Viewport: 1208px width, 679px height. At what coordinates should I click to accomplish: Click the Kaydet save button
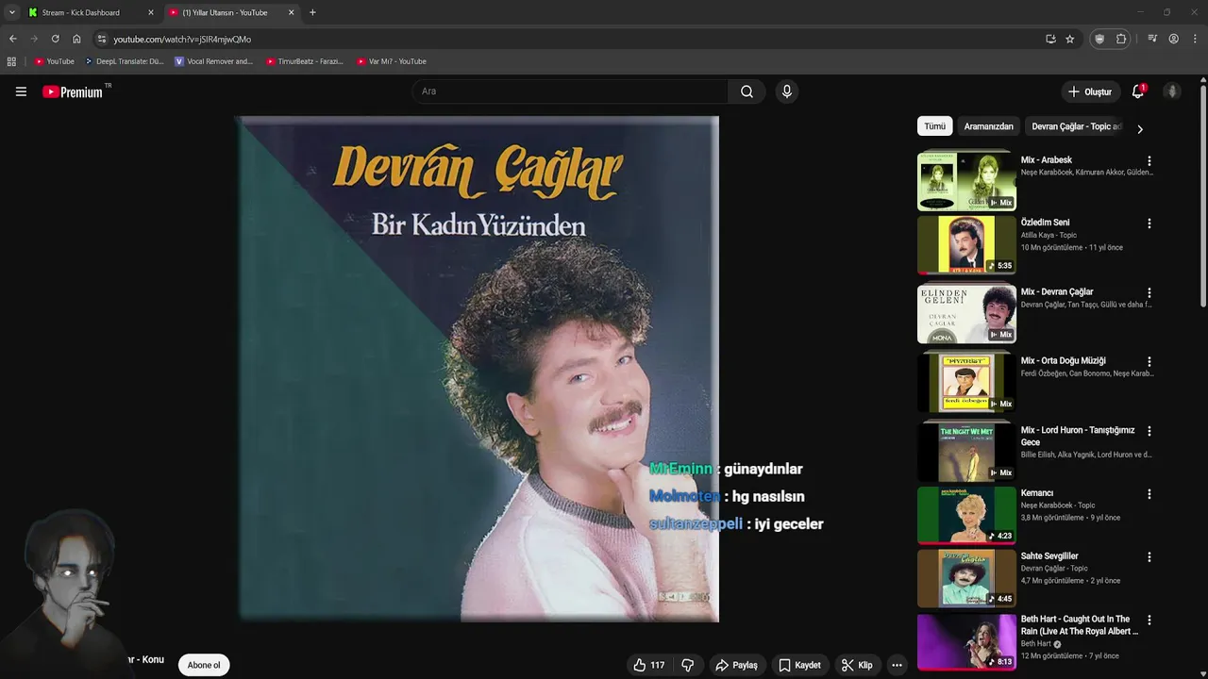pos(799,665)
